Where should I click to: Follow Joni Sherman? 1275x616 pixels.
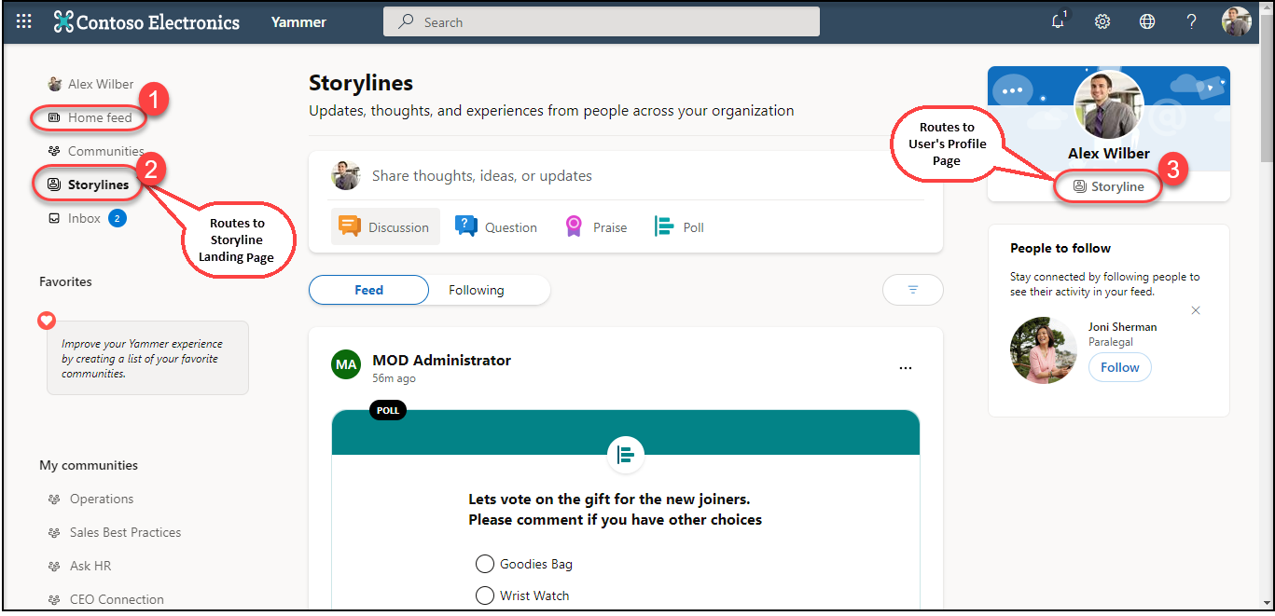(1119, 367)
